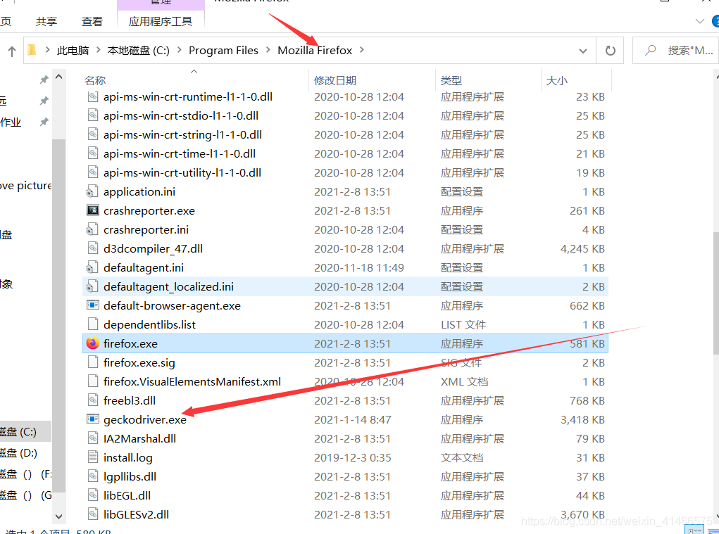
Task: Expand the chevron after Program Files
Action: click(268, 50)
